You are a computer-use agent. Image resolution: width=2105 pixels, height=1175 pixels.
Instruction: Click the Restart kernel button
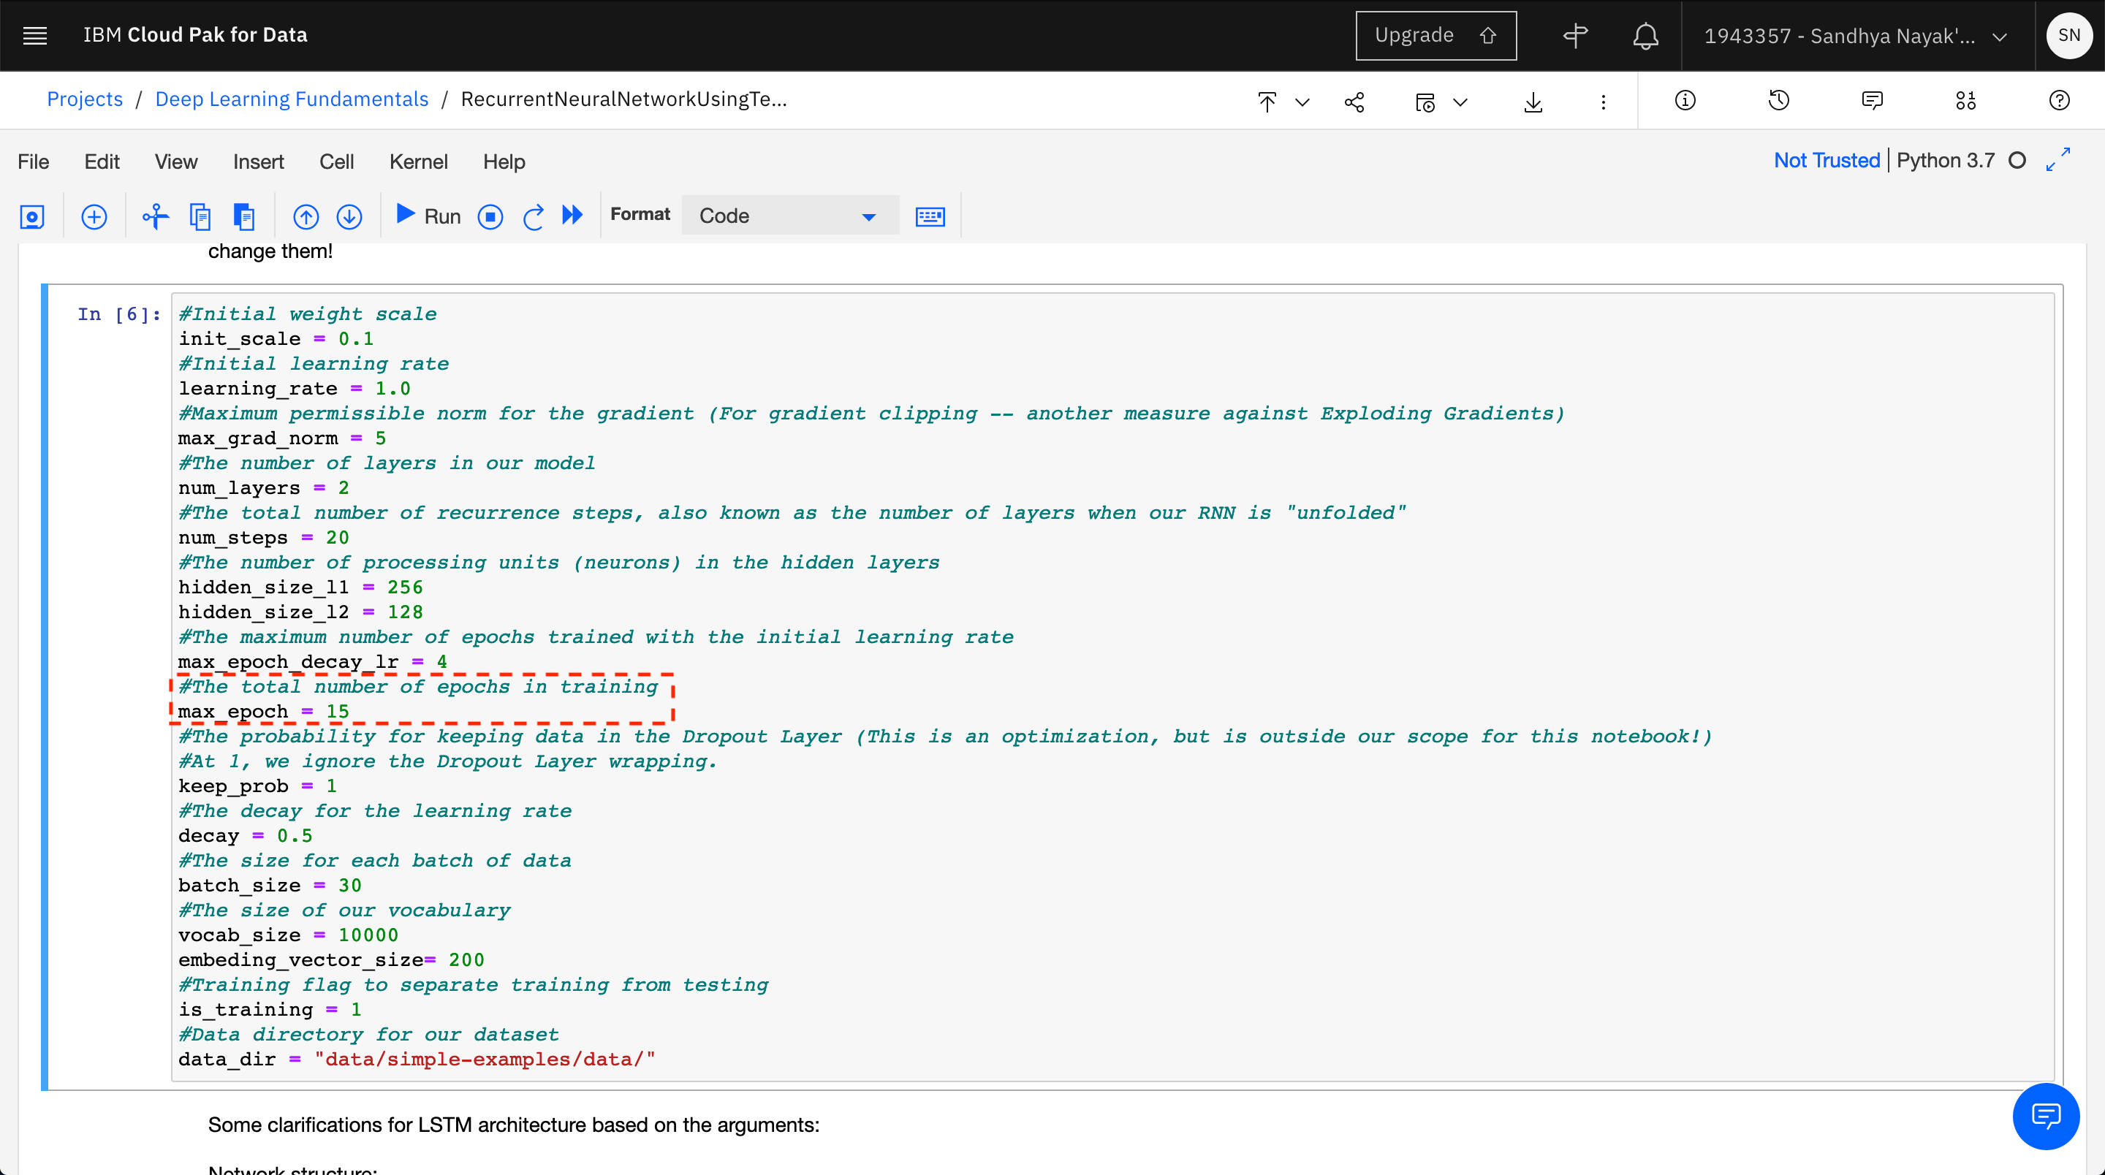534,214
